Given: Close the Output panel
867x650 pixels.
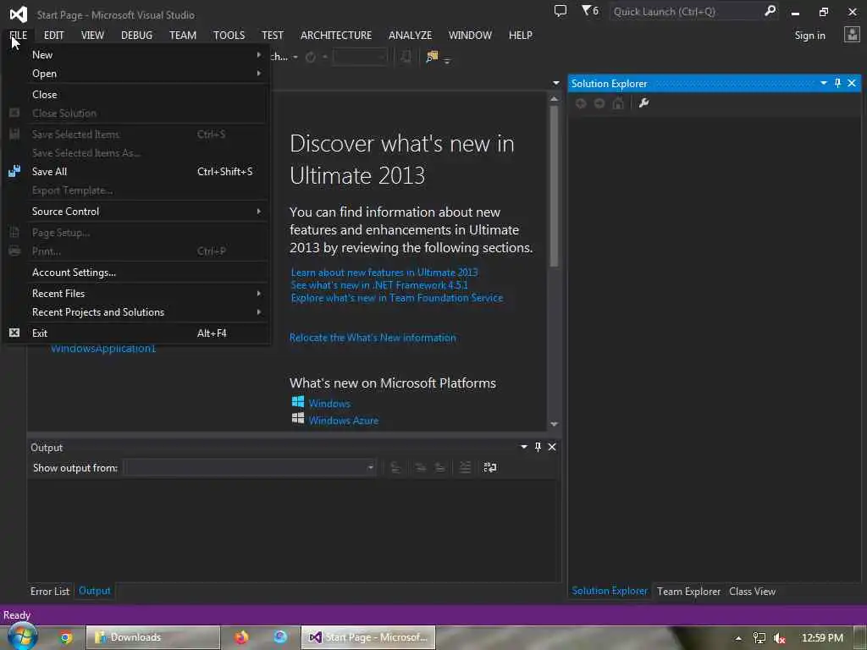Looking at the screenshot, I should point(552,447).
